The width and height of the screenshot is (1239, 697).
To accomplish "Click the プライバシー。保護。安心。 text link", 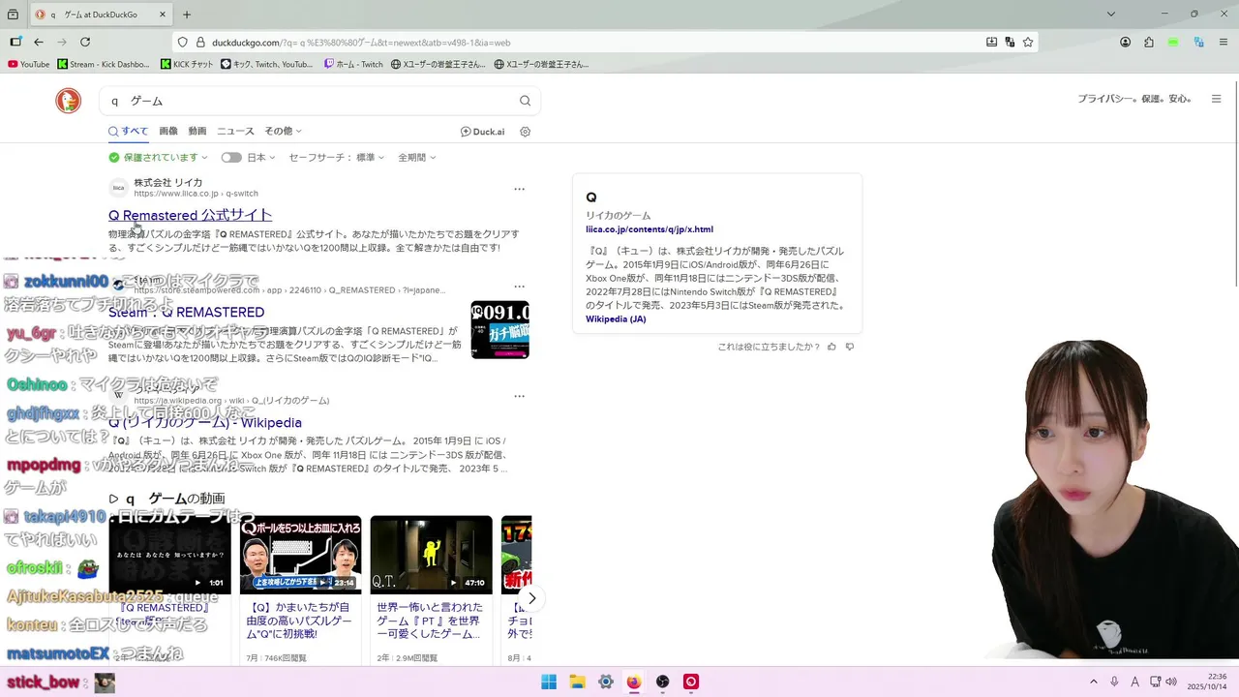I will click(x=1134, y=99).
